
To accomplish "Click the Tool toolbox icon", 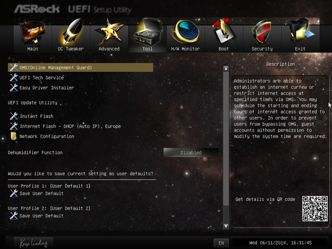I will coord(148,32).
